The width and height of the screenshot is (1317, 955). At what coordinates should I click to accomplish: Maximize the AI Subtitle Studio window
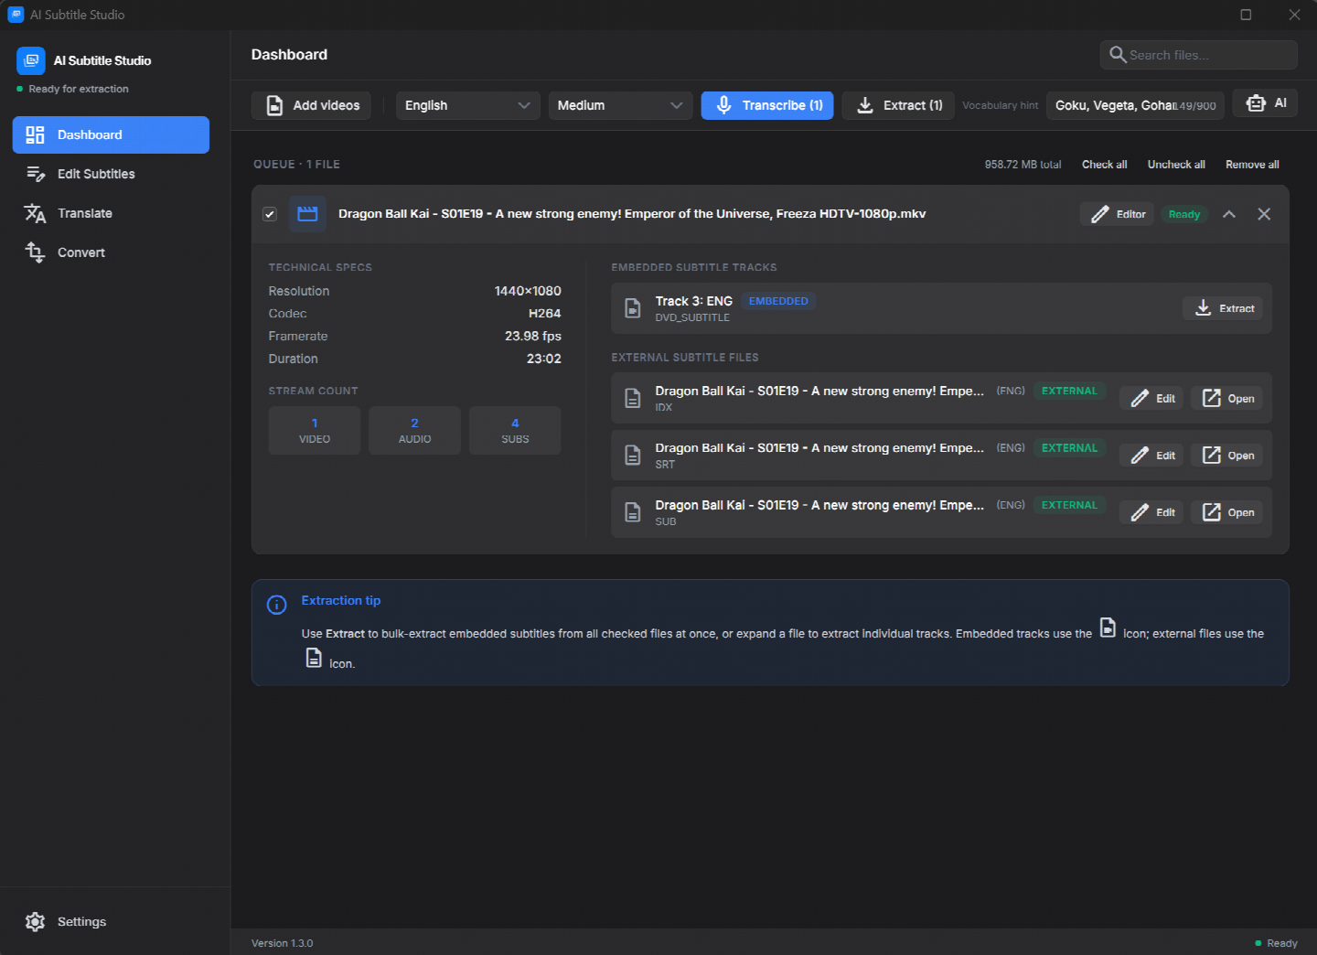tap(1246, 15)
